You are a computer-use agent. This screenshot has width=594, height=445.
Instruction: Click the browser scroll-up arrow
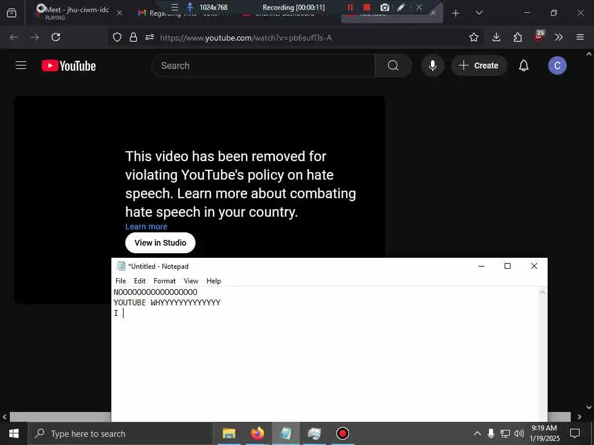pos(589,54)
